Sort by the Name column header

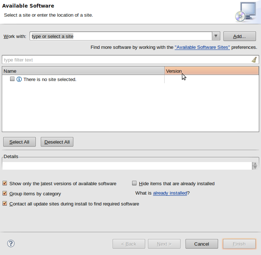point(83,71)
